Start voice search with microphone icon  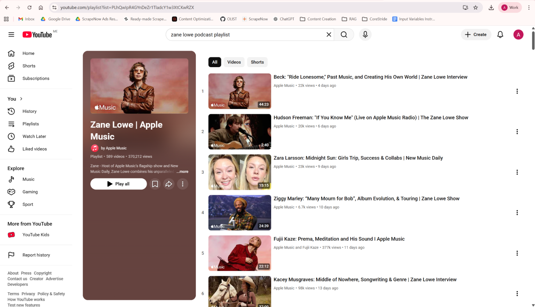point(365,35)
